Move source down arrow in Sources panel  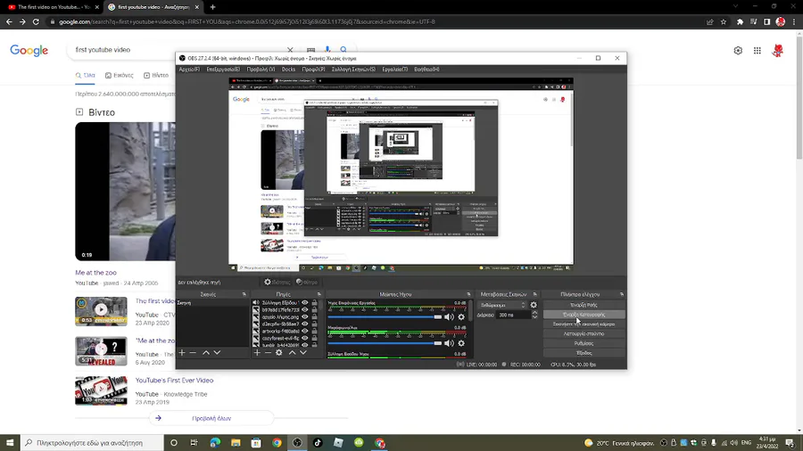click(303, 352)
